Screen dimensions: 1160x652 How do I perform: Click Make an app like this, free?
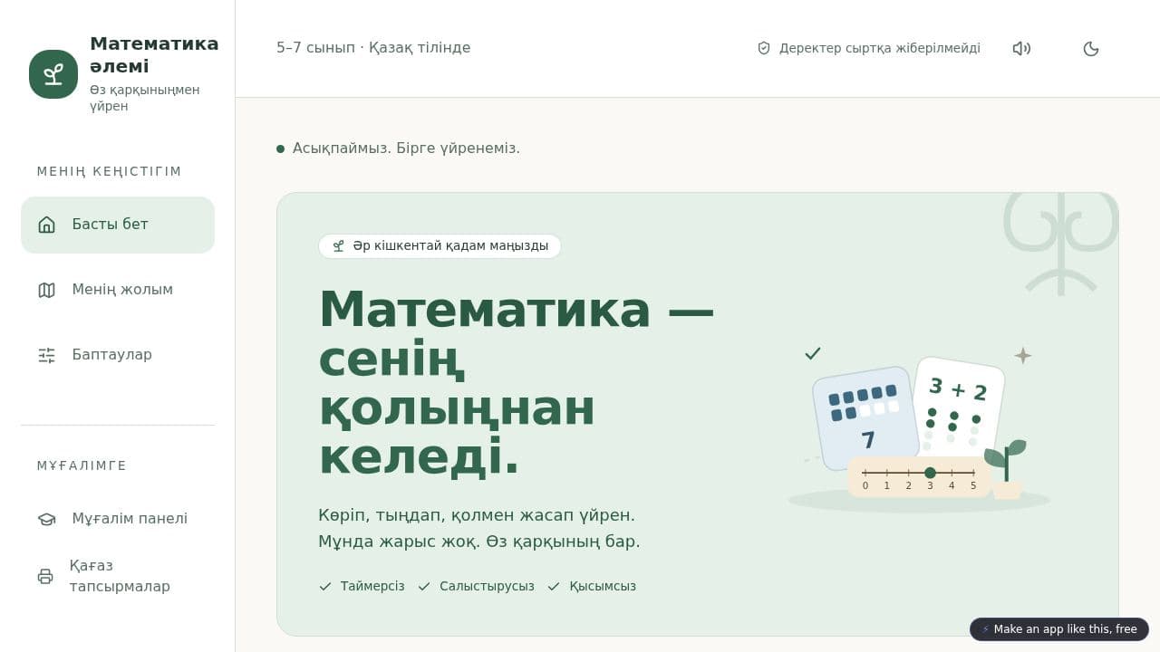coord(1059,629)
